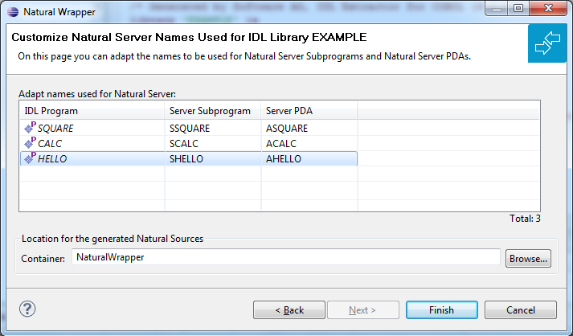Maximize the Natural Wrapper window

tap(518, 9)
